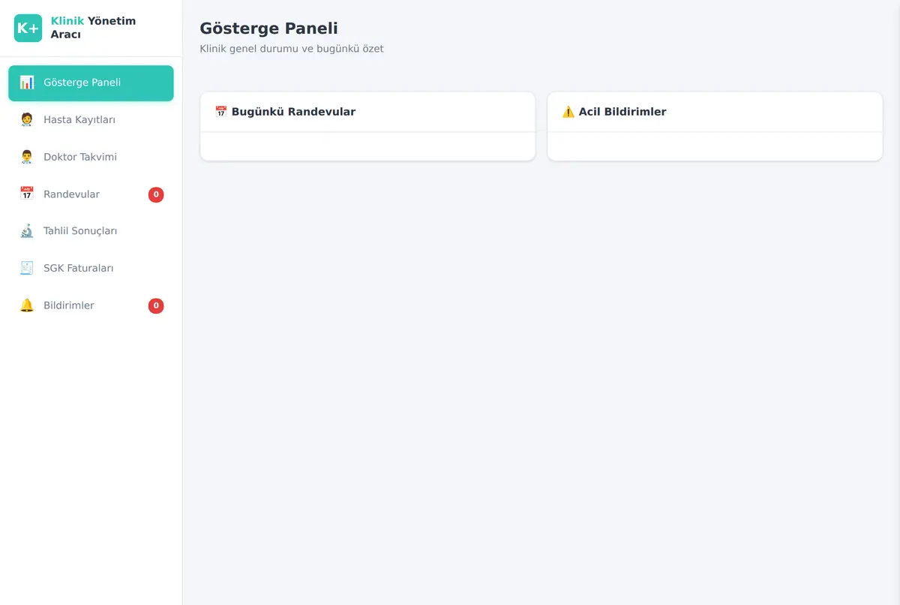Select the active Gösterge Paneli menu label
This screenshot has height=605, width=900.
[82, 83]
